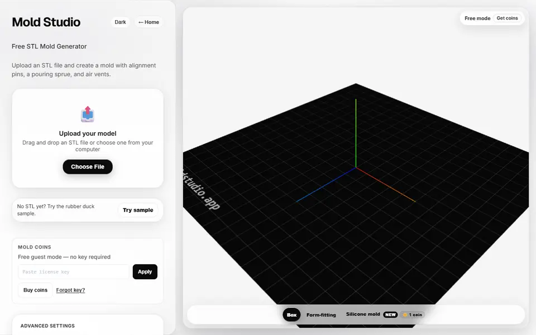
Task: Click the upload model tray icon
Action: pos(88,114)
